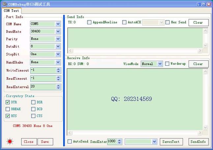This screenshot has height=150, width=213.
Task: Click the Close port button
Action: point(29,142)
